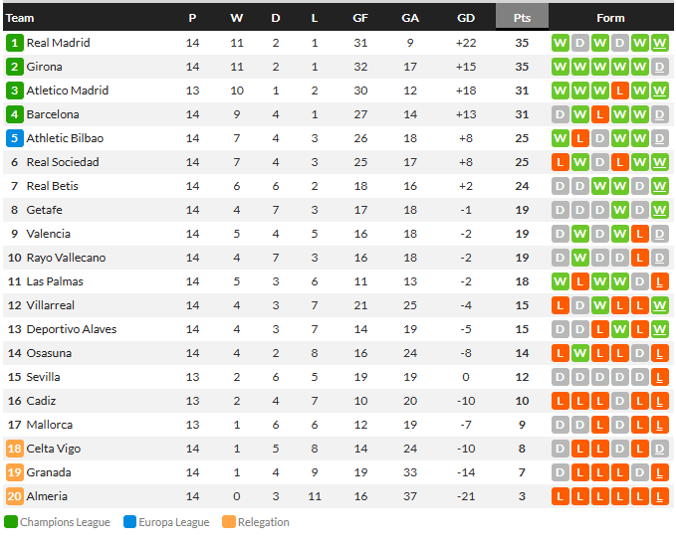Sort table by the Pts column
This screenshot has height=546, width=676.
coord(522,18)
